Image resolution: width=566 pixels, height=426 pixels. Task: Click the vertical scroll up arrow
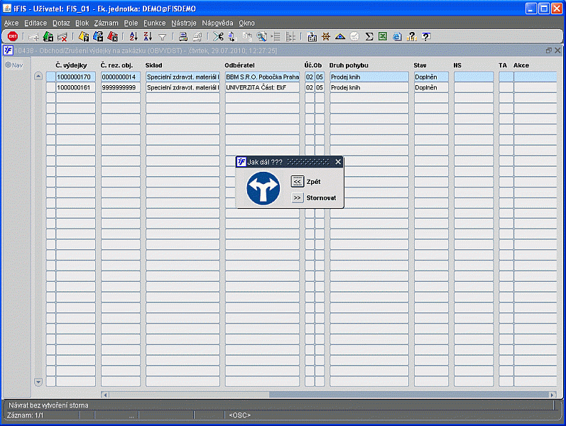pyautogui.click(x=38, y=77)
